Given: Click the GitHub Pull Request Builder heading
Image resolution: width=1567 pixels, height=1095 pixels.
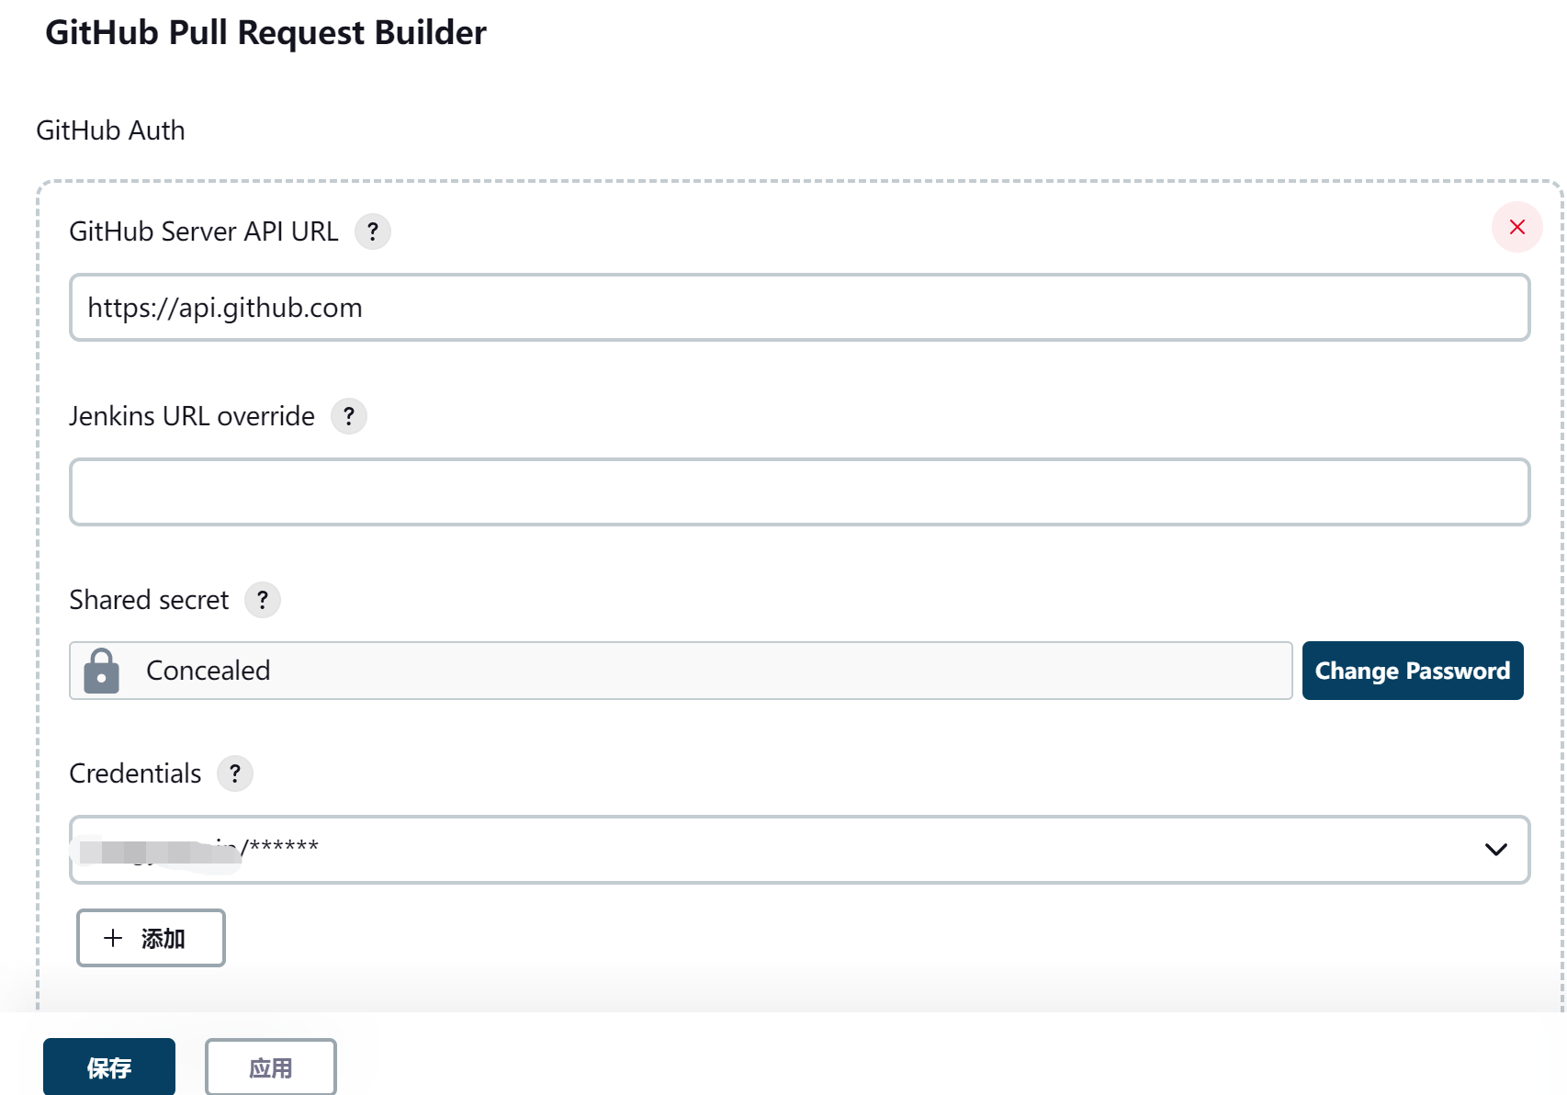Looking at the screenshot, I should tap(265, 33).
